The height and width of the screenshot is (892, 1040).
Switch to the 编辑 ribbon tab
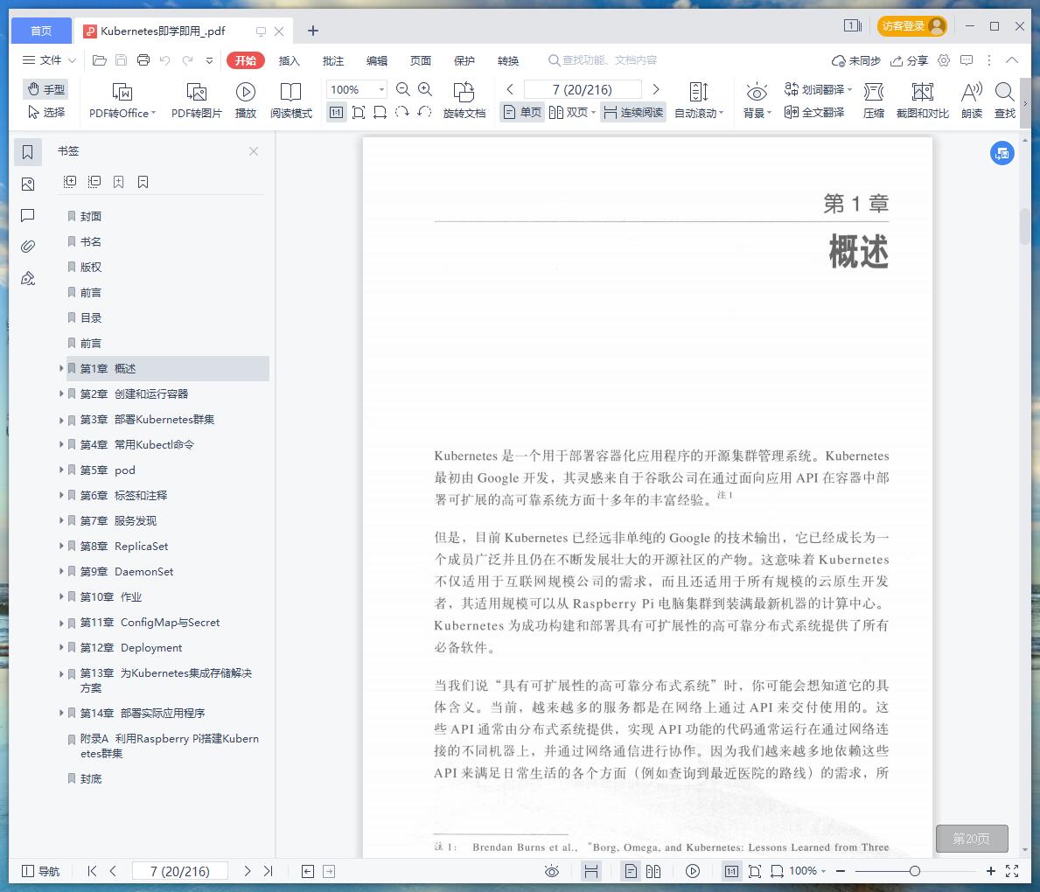[377, 60]
